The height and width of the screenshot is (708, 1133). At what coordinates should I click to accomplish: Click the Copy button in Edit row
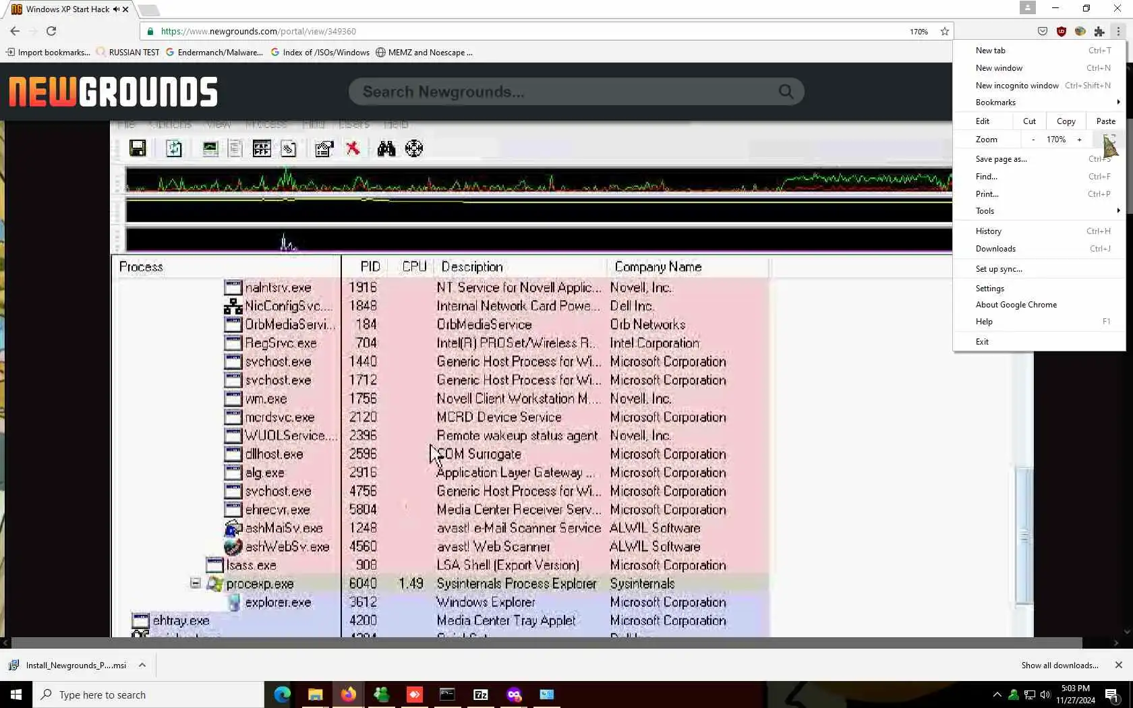(1066, 121)
